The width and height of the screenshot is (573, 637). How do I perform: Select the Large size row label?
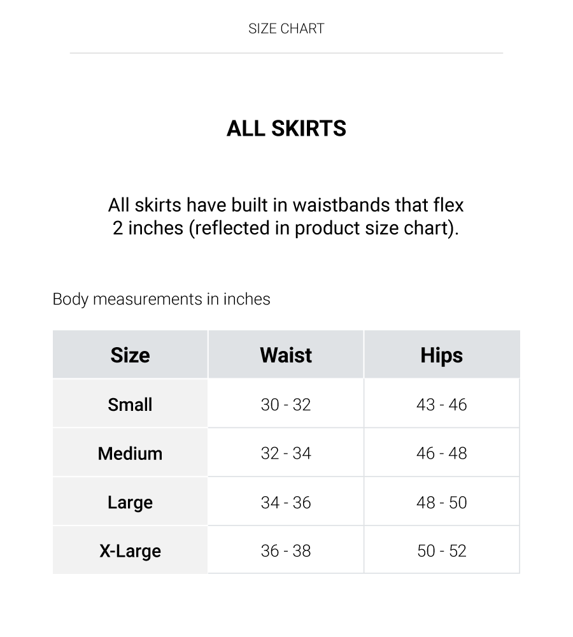pyautogui.click(x=130, y=503)
